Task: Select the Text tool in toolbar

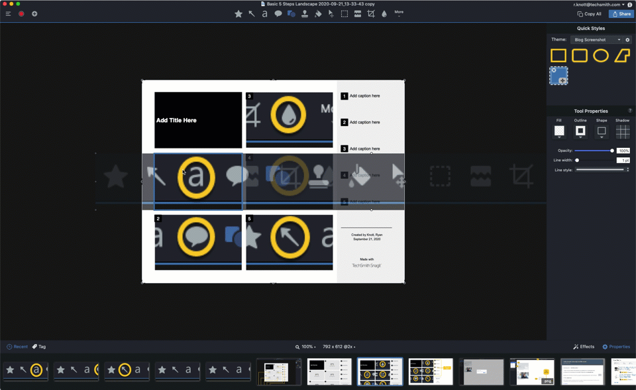Action: pos(264,14)
